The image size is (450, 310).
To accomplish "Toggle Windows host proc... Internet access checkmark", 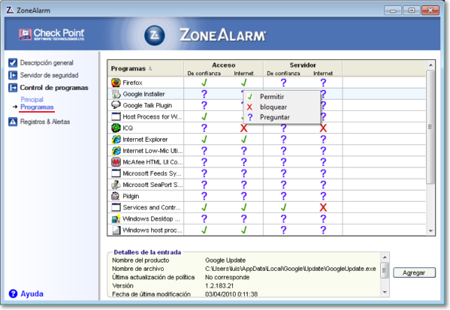I will click(243, 230).
